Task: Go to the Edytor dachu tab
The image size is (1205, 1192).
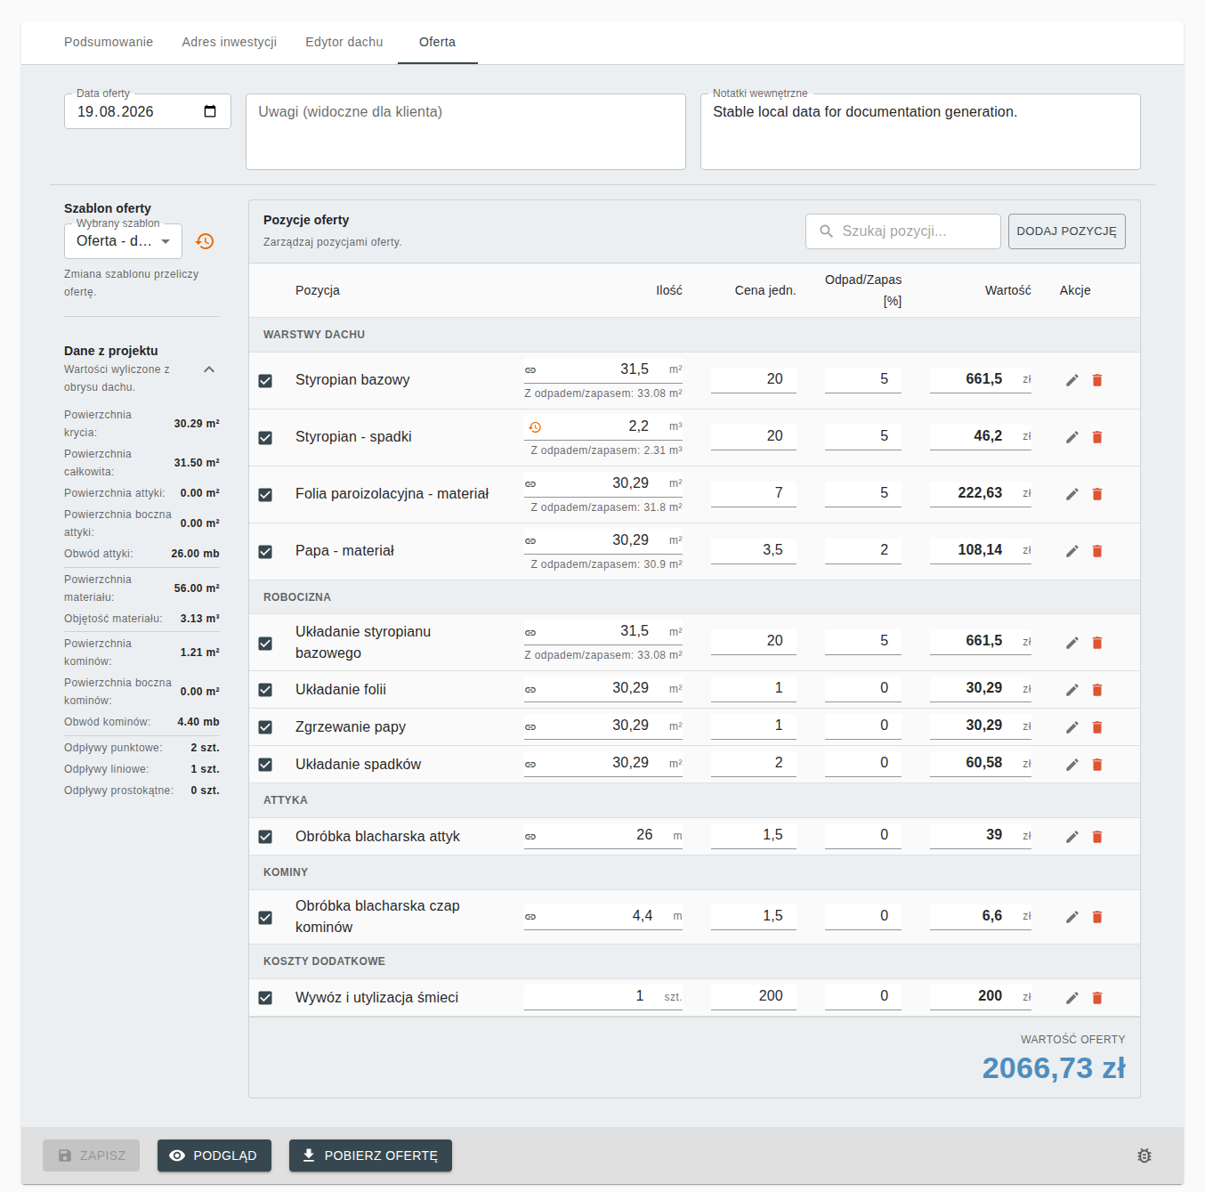Action: coord(344,42)
